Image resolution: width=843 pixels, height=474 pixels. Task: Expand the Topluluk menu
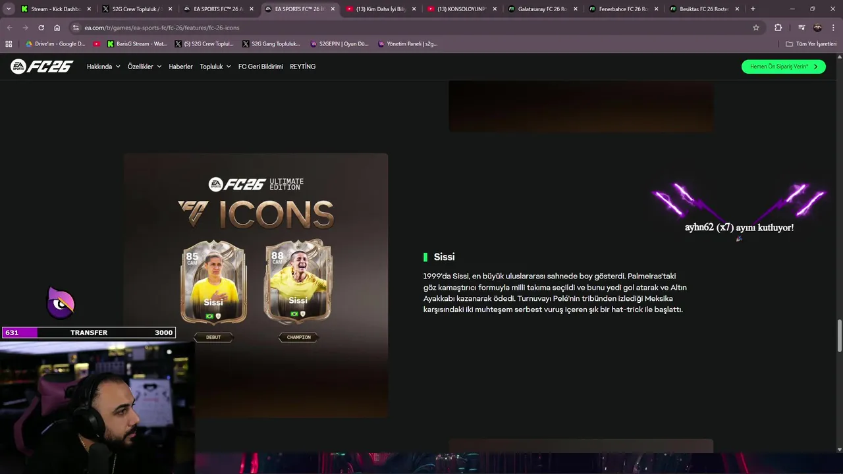[x=215, y=66]
